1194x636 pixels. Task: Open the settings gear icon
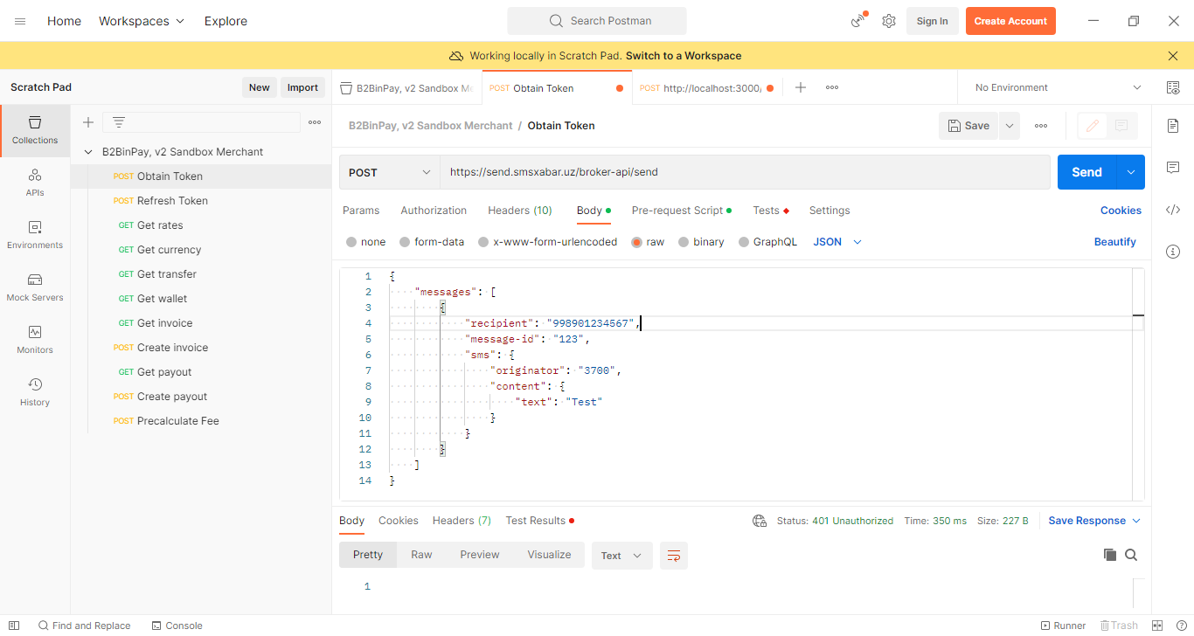(889, 21)
